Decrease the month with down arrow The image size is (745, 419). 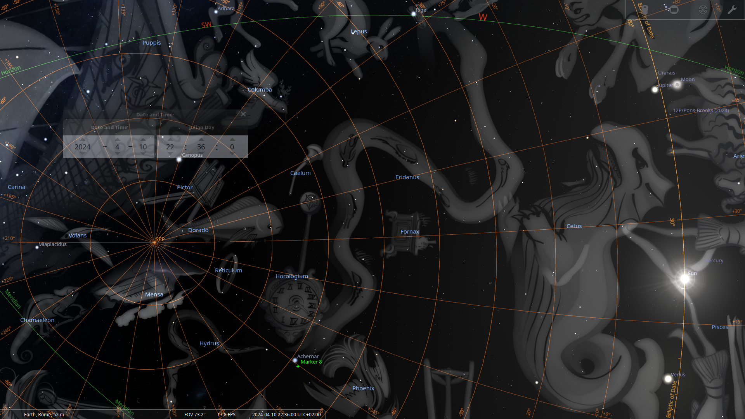pos(117,154)
